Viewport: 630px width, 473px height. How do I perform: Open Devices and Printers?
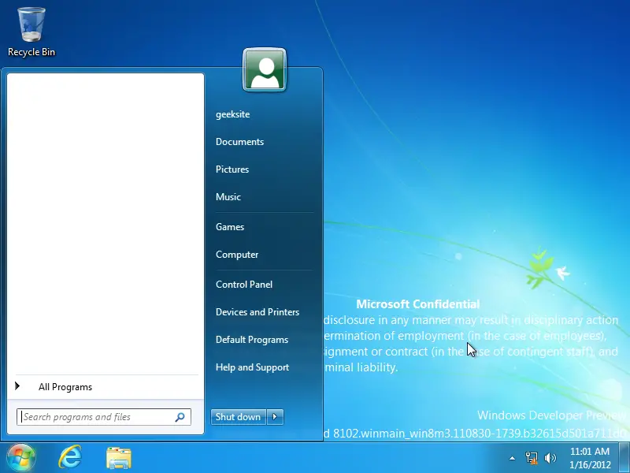point(258,312)
